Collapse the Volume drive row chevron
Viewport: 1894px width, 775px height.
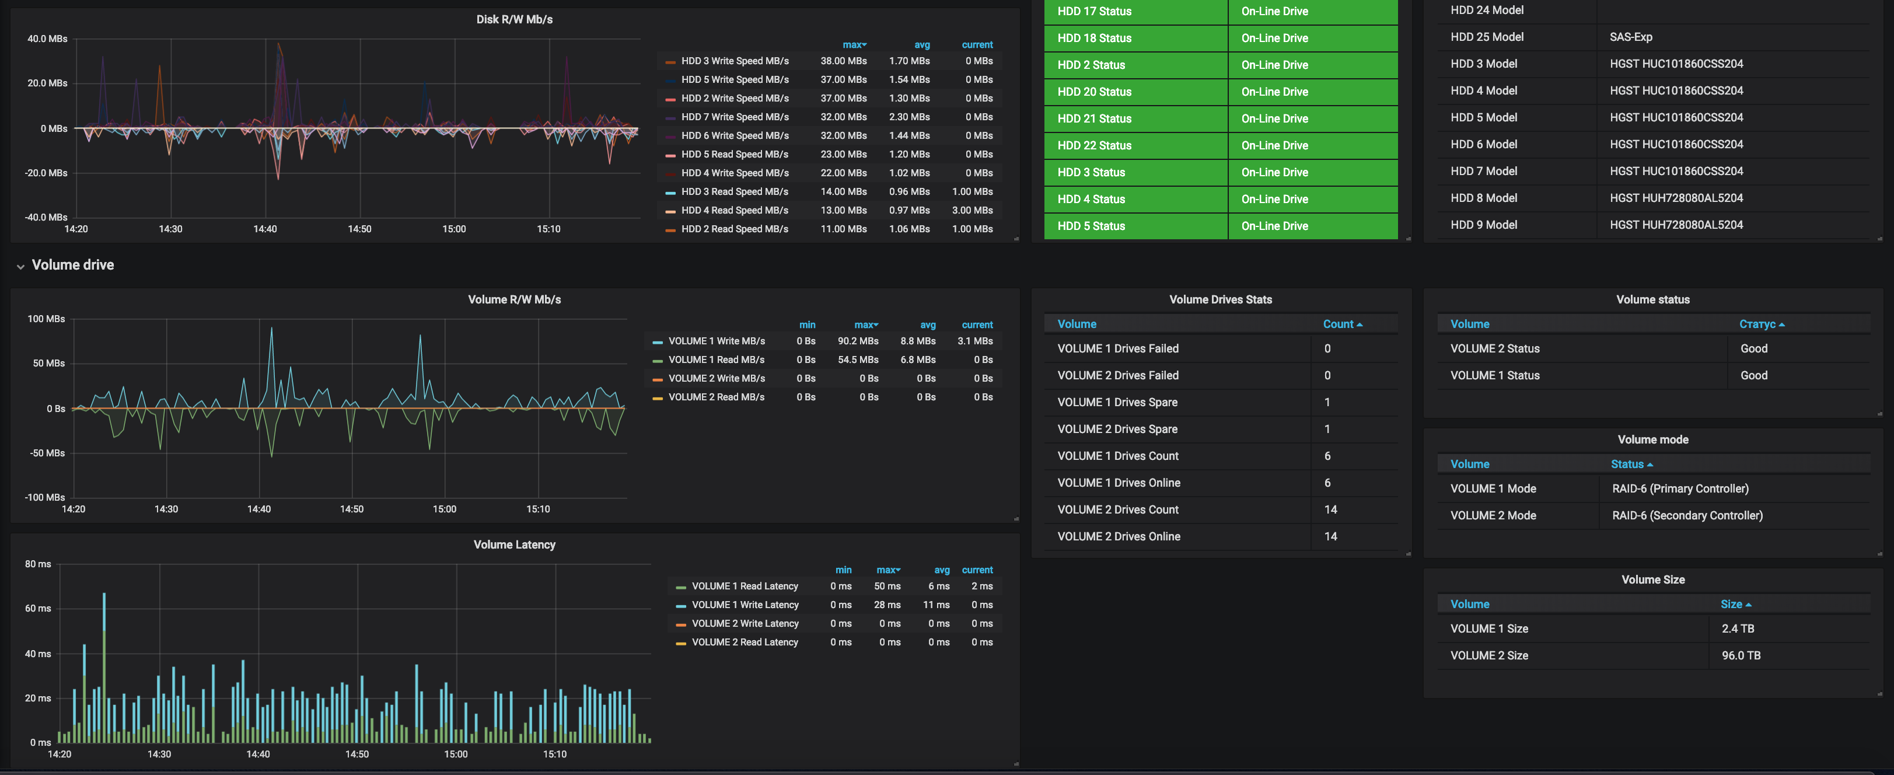click(20, 266)
